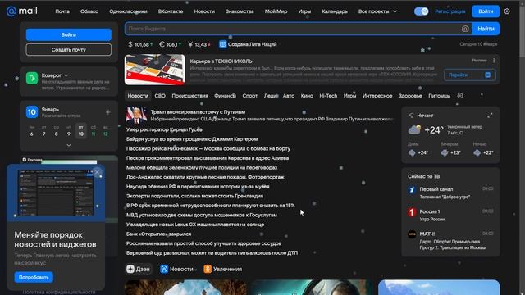
Task: Toggle the dark theme switch
Action: (x=421, y=11)
